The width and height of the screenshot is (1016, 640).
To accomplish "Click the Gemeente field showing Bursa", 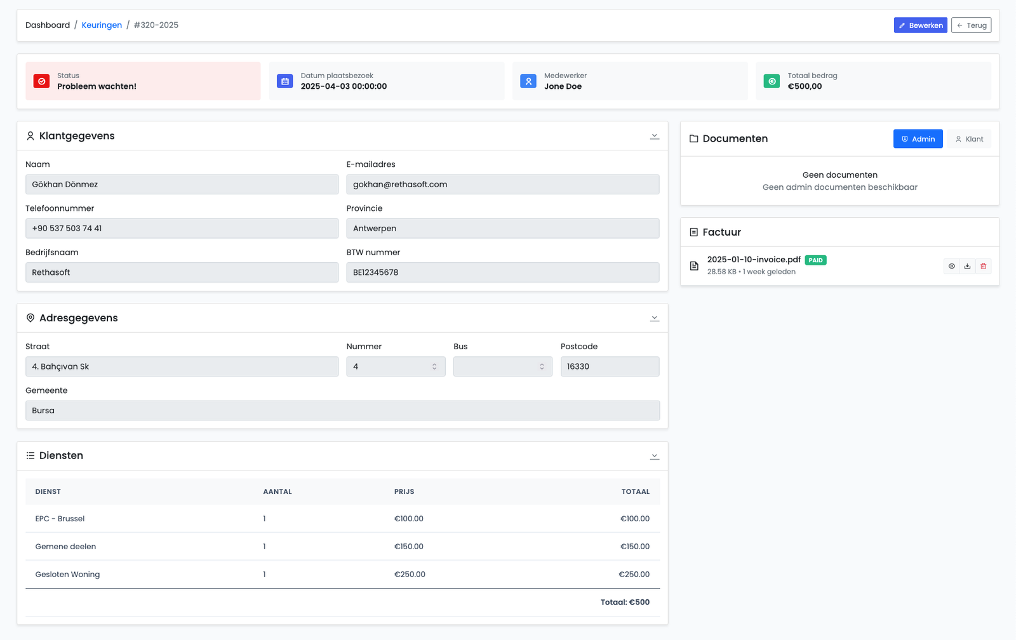I will (342, 411).
